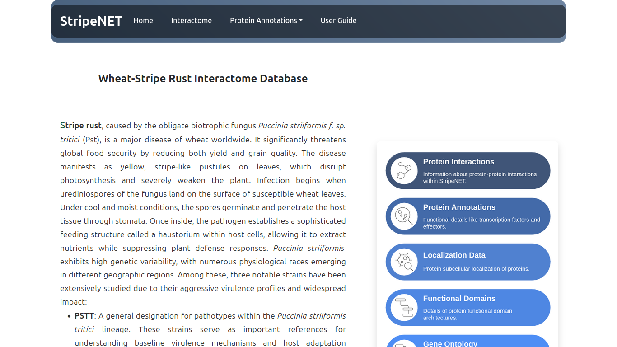This screenshot has width=617, height=347.
Task: Click the bold 'Stripe rust' intro text
Action: 81,126
